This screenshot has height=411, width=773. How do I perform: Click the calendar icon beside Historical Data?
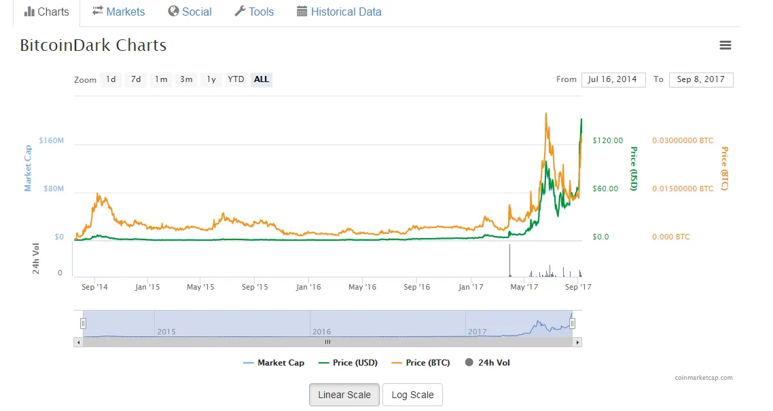tap(302, 12)
